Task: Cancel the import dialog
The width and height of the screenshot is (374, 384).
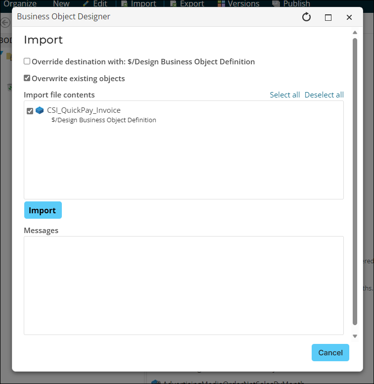Action: pyautogui.click(x=330, y=353)
